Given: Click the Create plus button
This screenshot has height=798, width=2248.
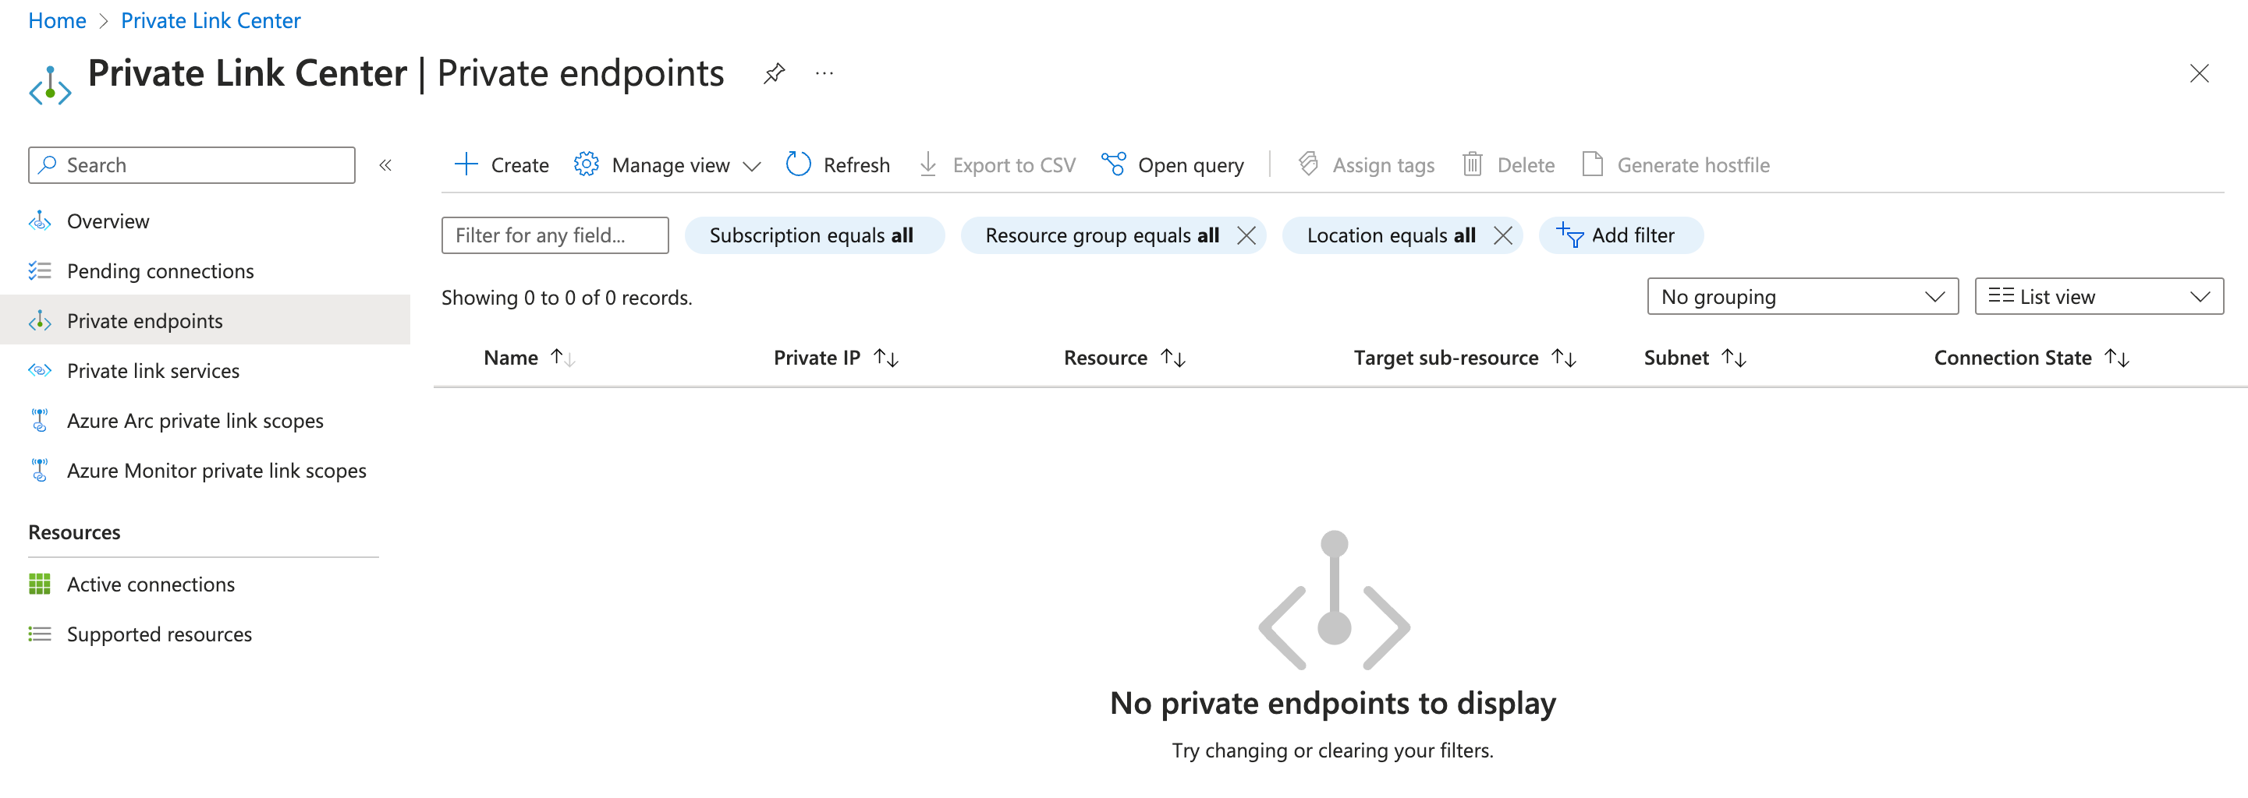Looking at the screenshot, I should click(502, 165).
